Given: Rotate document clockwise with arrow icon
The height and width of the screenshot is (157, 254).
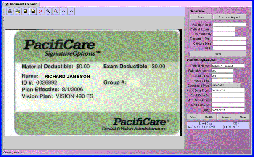Looking at the screenshot, I should 63,11.
